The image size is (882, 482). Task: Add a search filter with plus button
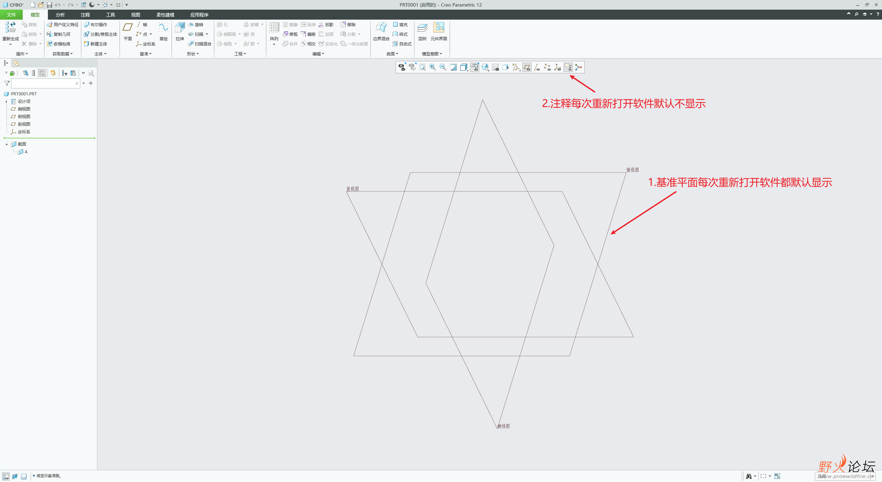click(x=91, y=83)
